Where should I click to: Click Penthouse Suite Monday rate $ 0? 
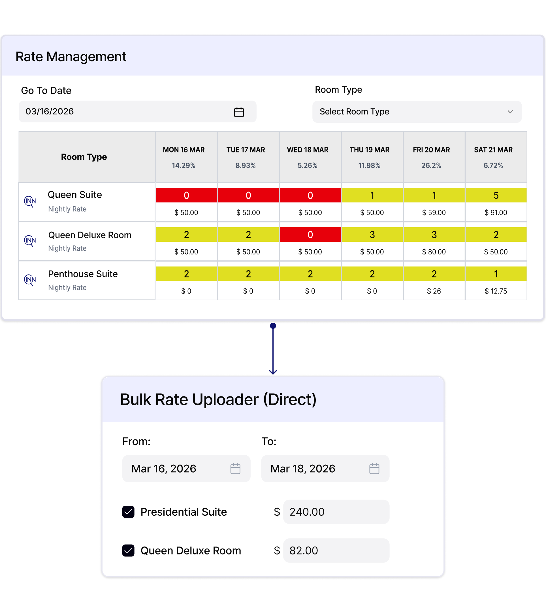click(x=186, y=291)
